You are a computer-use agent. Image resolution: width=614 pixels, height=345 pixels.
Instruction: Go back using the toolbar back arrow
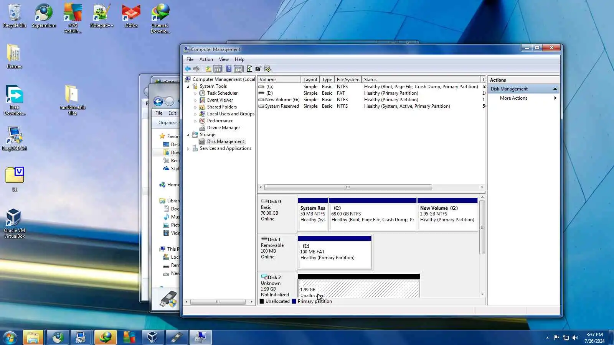tap(187, 69)
